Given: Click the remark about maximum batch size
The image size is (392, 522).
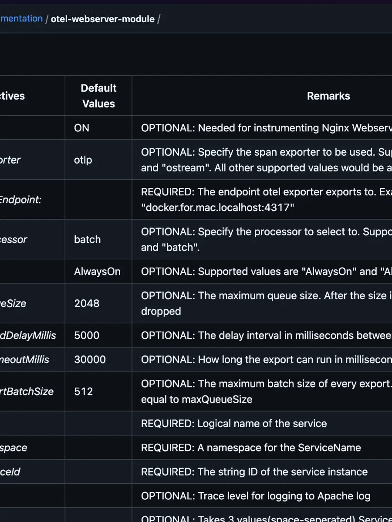Looking at the screenshot, I should coord(267,391).
